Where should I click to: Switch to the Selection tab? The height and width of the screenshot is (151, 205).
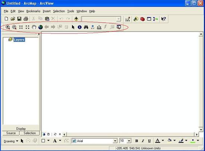pos(30,133)
